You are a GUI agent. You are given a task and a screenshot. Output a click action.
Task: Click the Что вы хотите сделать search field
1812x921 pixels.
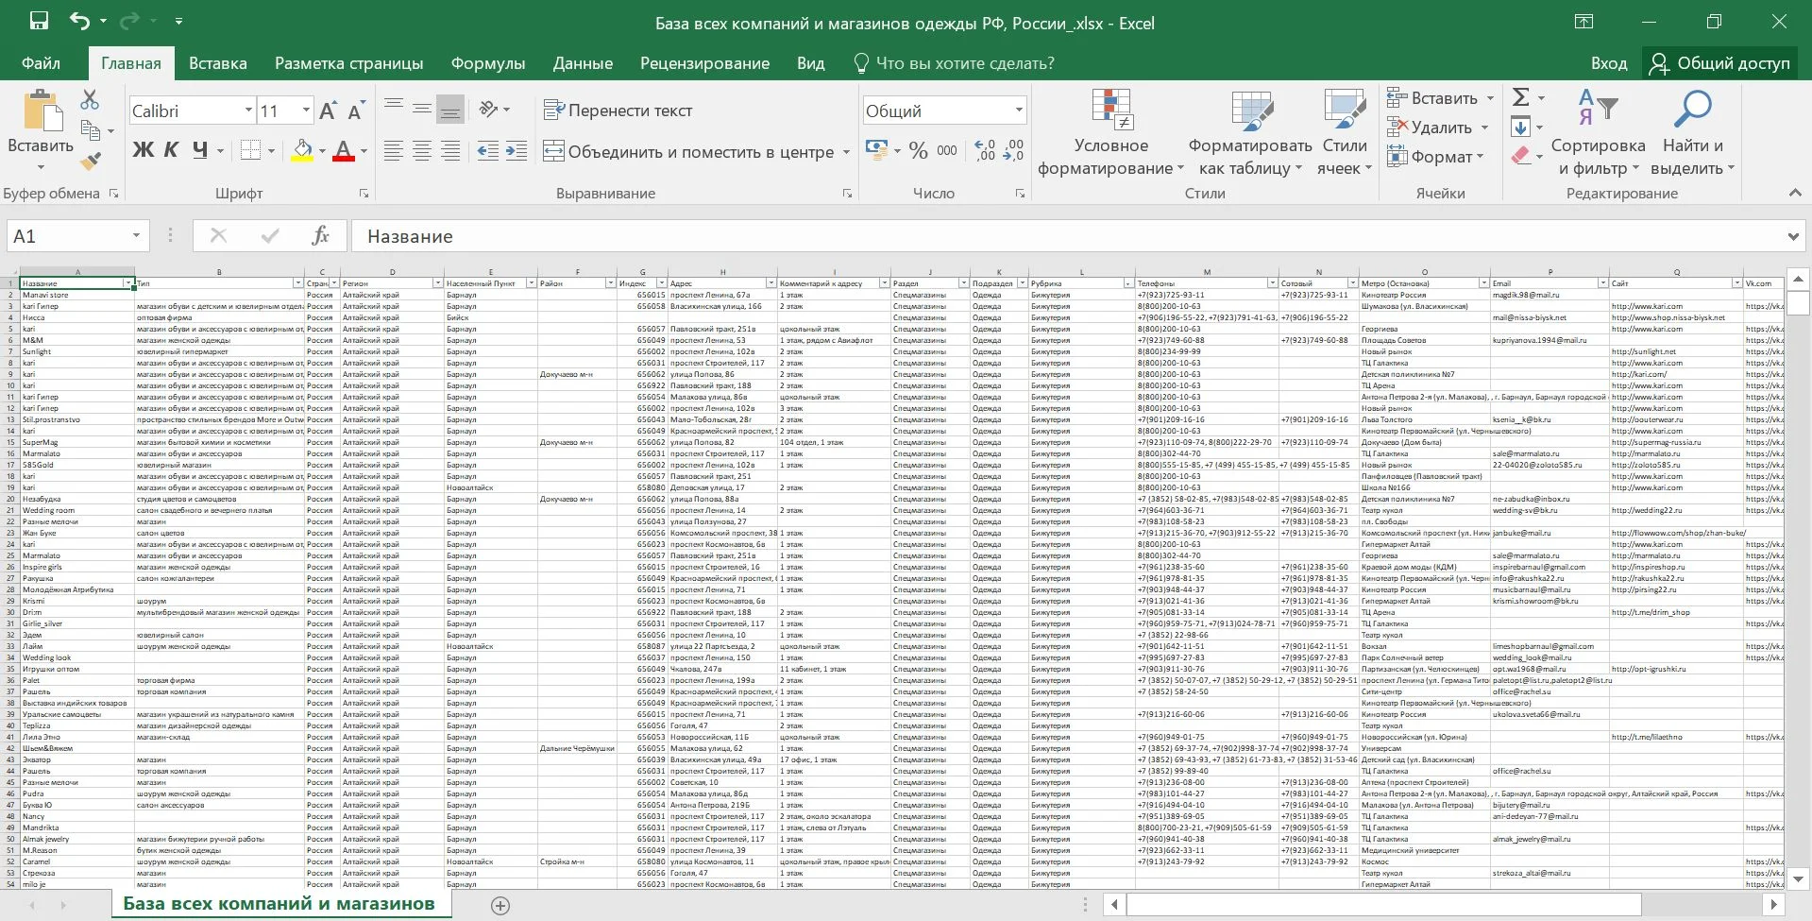[954, 63]
